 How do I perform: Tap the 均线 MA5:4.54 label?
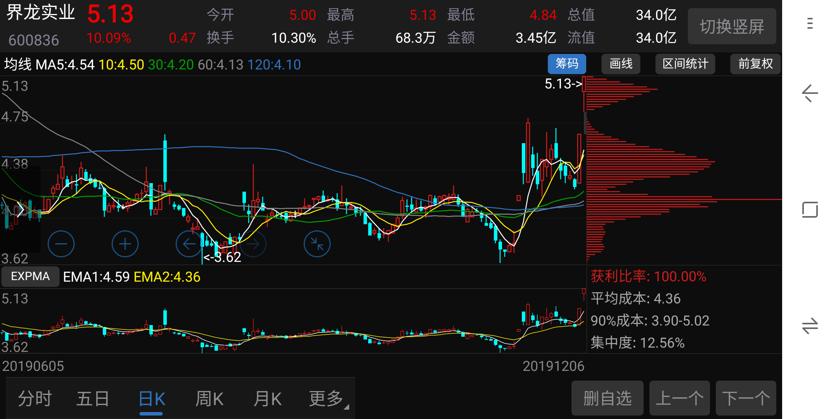click(x=49, y=64)
